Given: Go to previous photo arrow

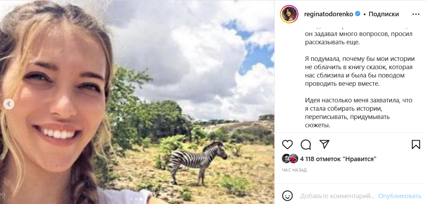Looking at the screenshot, I should coord(9,104).
